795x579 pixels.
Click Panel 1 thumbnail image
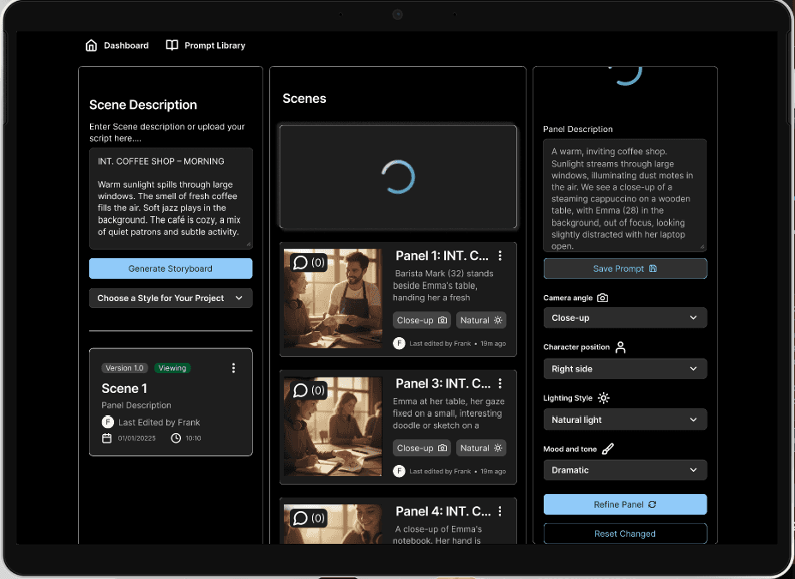pos(333,299)
